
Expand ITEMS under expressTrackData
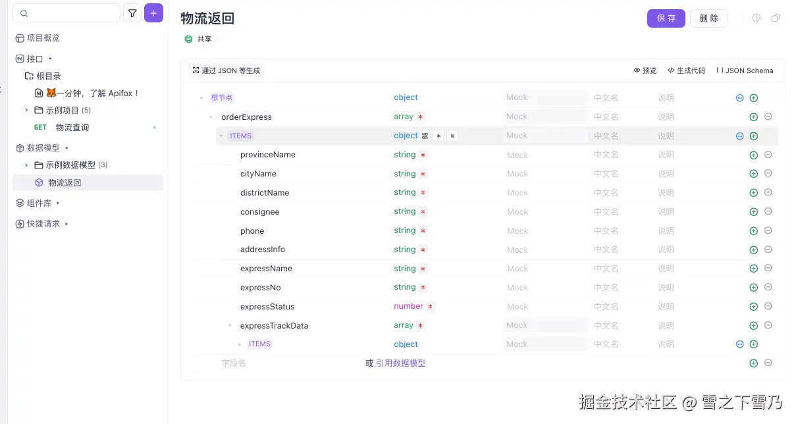point(240,344)
